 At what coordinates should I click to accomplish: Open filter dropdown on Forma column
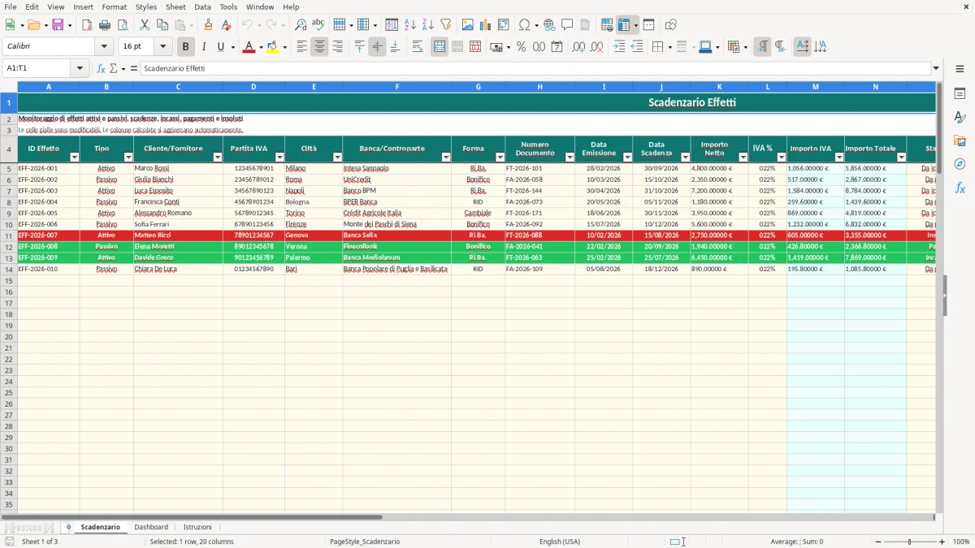pyautogui.click(x=499, y=157)
